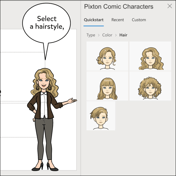Go to the Custom tab

tap(139, 20)
